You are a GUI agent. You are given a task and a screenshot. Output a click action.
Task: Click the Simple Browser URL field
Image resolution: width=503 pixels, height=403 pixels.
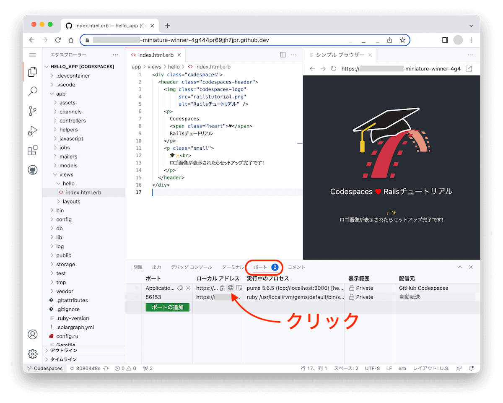pos(402,69)
